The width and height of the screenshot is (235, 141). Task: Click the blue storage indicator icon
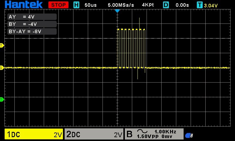[189, 135]
